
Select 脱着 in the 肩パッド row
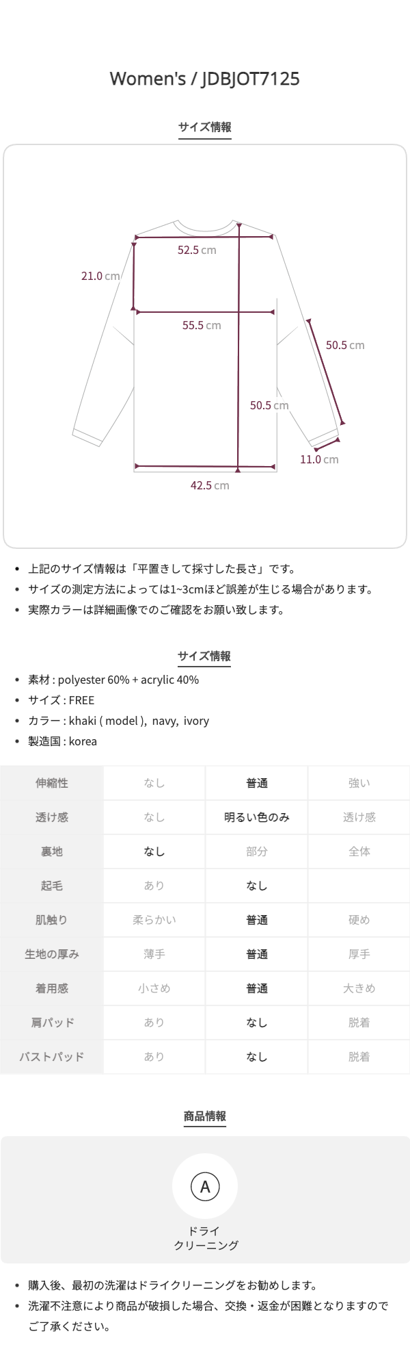pos(359,1023)
